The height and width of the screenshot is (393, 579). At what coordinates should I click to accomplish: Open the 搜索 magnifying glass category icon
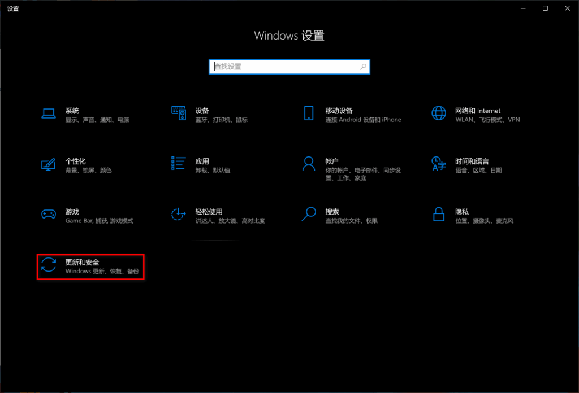click(309, 214)
